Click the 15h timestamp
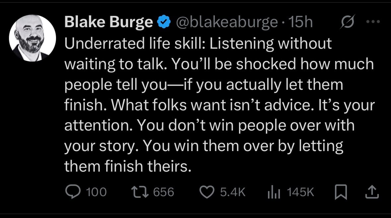This screenshot has width=391, height=218. click(300, 22)
